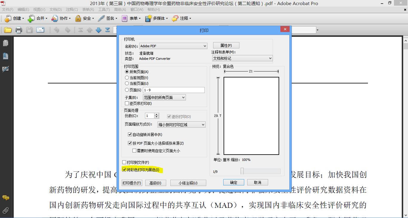Open toolbar search box dropdown arrow
Viewport: 408px width, 218px height.
317,30
